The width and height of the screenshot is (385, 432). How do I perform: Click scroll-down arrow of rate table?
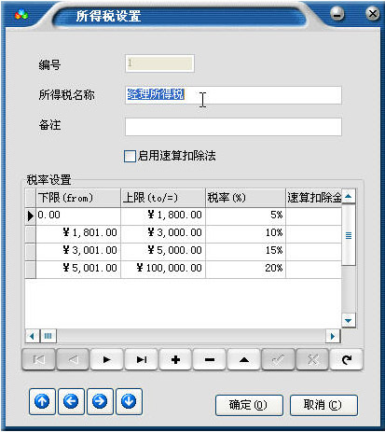[x=349, y=320]
